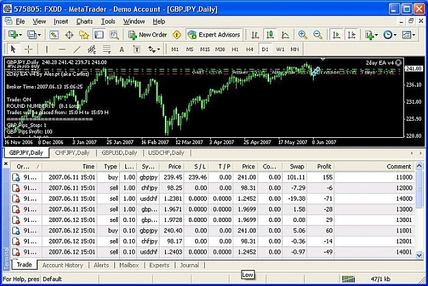Open the Periods clock dropdown
This screenshot has width=428, height=286.
pos(390,35)
